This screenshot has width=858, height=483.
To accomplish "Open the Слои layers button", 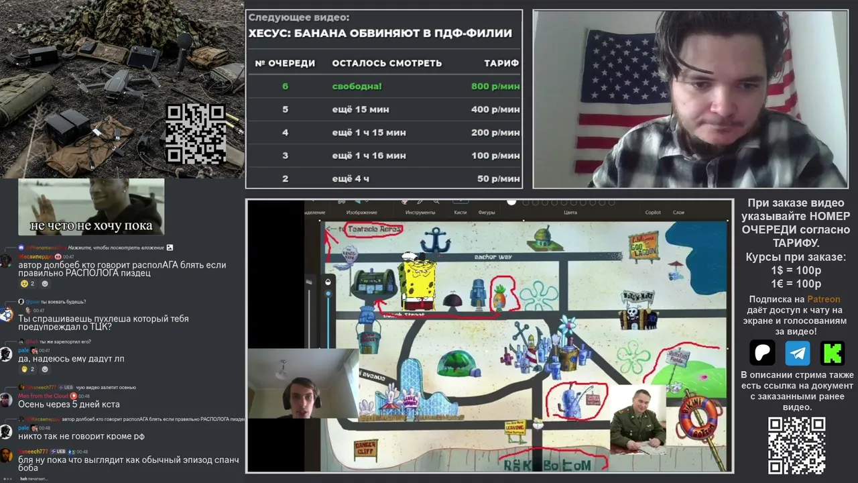I will 678,213.
